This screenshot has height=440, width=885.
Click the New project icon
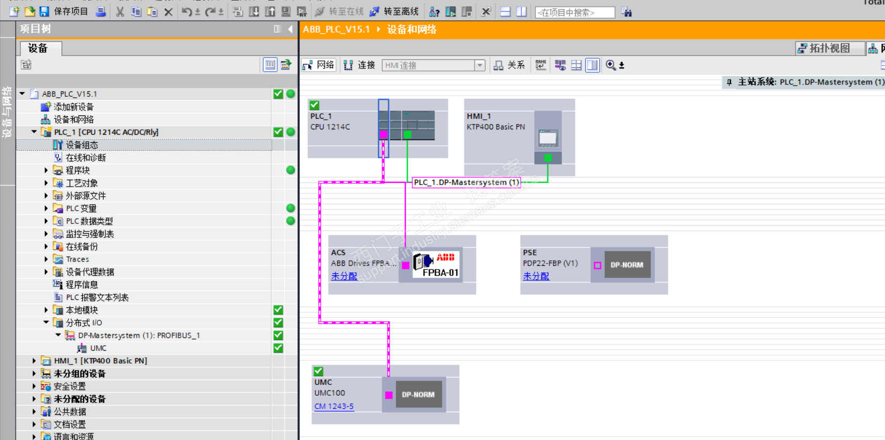pyautogui.click(x=14, y=11)
